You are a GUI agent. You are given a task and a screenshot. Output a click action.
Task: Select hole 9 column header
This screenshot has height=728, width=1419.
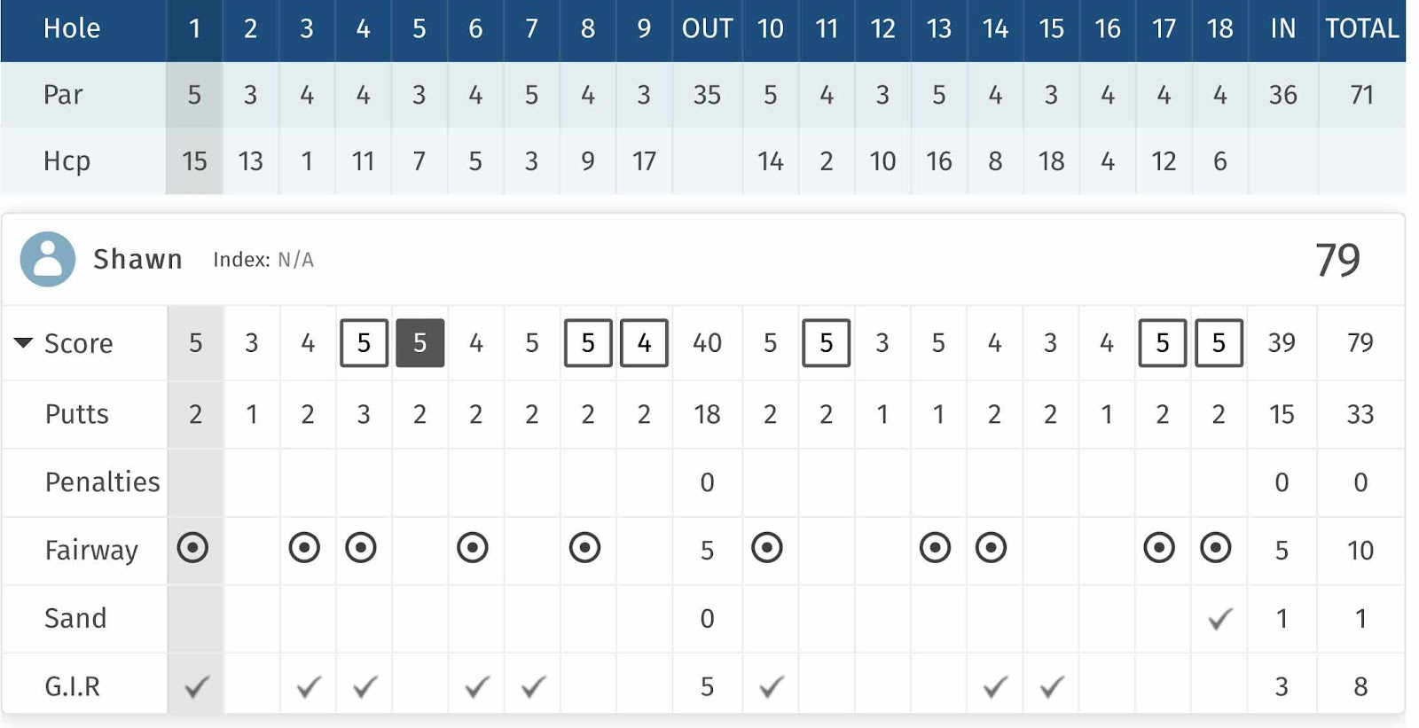coord(644,29)
